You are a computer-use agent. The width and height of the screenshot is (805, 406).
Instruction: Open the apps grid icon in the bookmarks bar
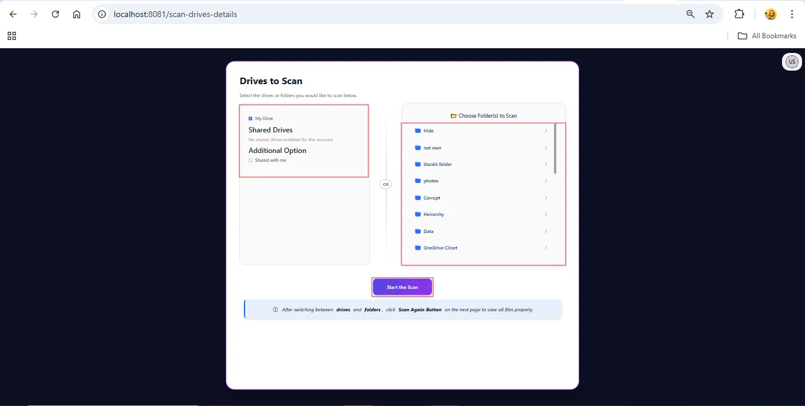coord(12,36)
